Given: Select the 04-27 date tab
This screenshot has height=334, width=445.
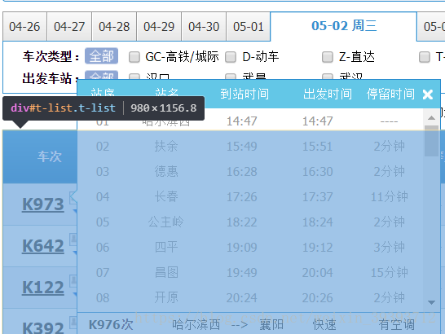Looking at the screenshot, I should pos(69,27).
